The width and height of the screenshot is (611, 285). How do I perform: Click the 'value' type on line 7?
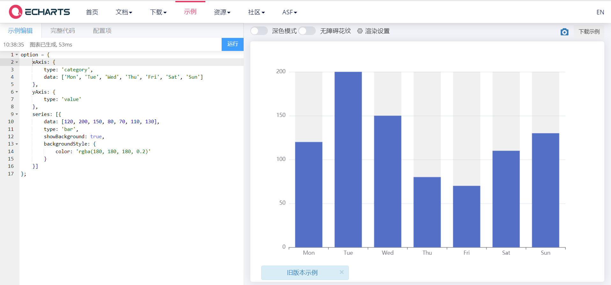pos(71,99)
